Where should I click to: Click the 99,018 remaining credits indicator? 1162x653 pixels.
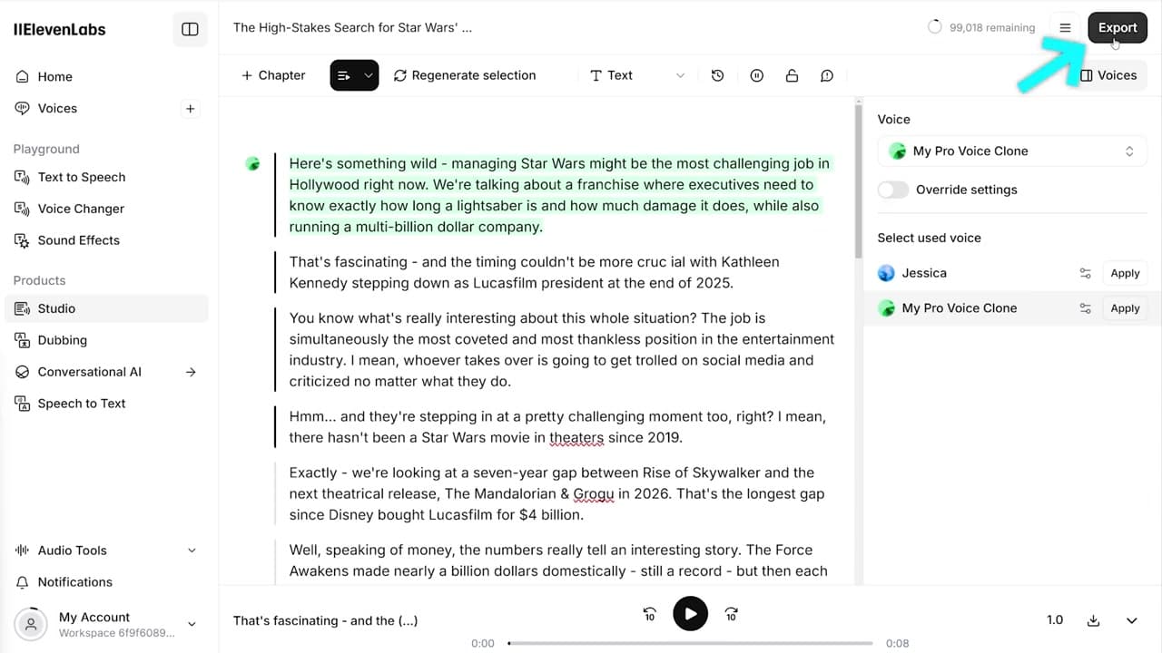(x=981, y=28)
